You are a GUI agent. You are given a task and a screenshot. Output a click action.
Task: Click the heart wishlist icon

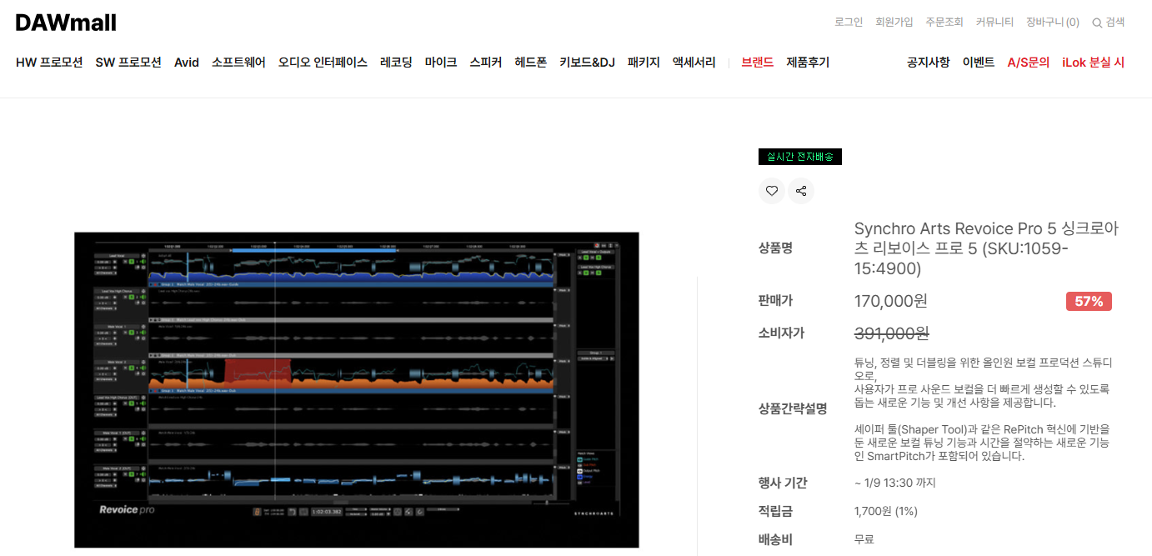[771, 191]
